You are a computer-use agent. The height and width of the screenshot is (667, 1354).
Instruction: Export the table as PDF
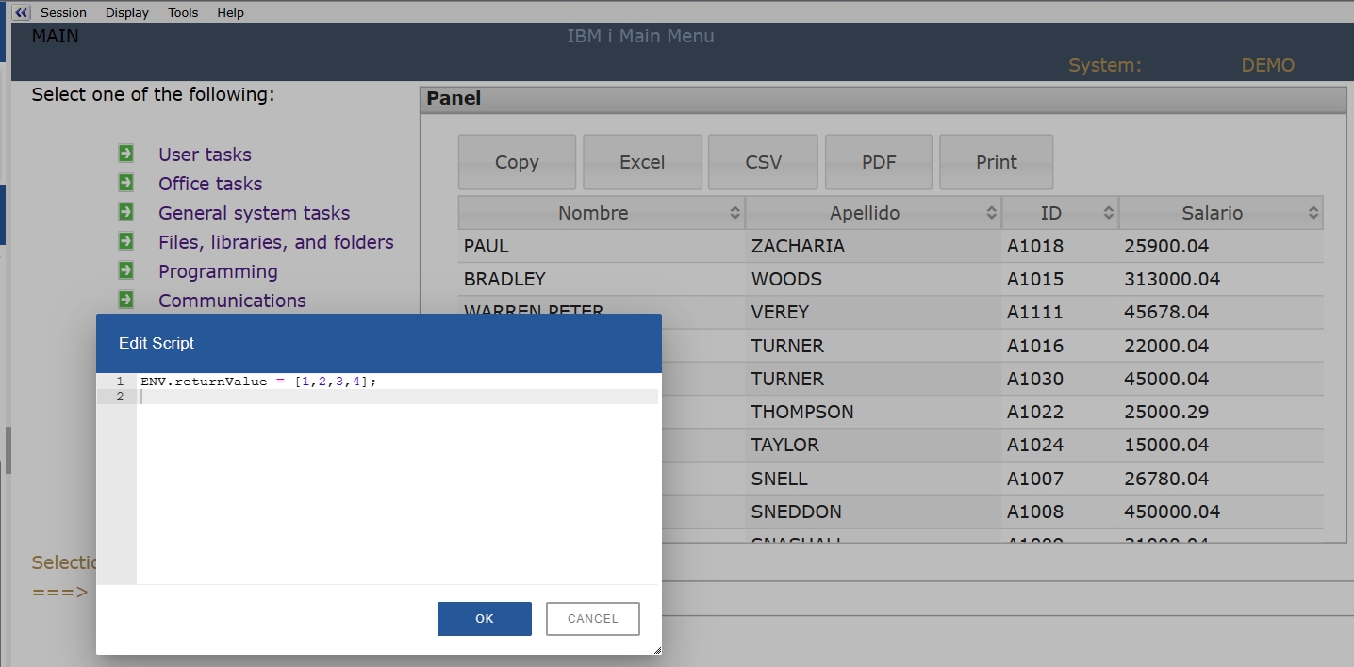tap(878, 162)
